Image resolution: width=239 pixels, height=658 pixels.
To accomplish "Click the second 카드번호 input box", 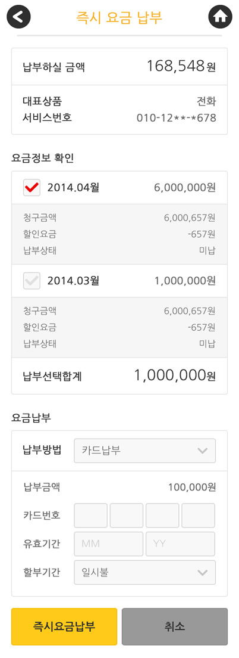I will pos(127,516).
